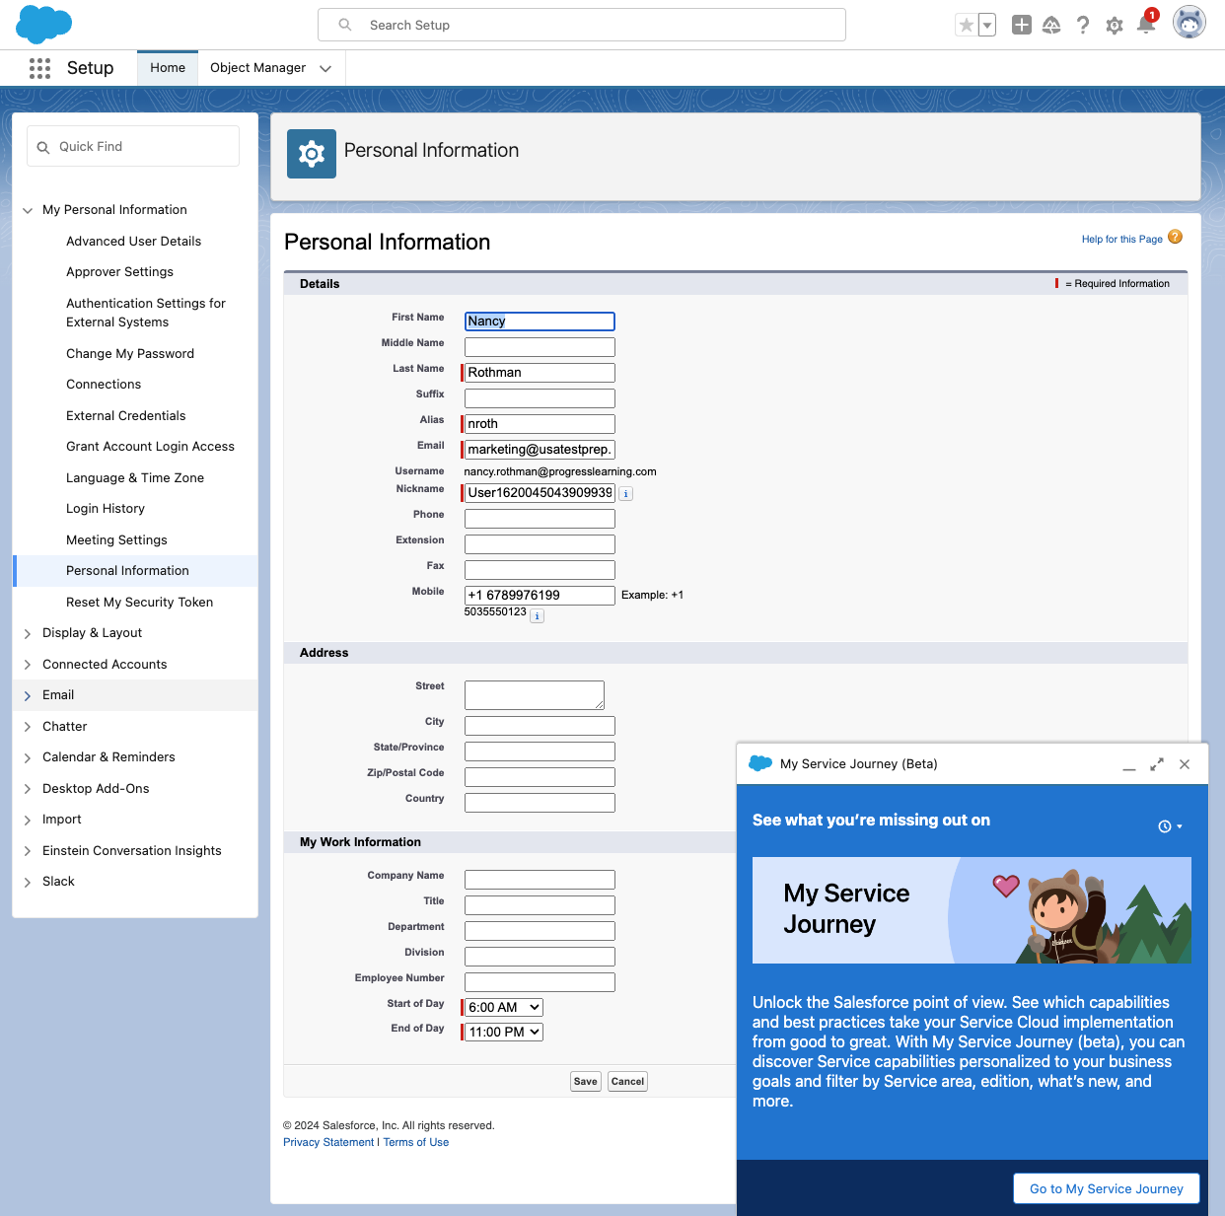Expand Desktop Add-Ons section

tap(28, 789)
